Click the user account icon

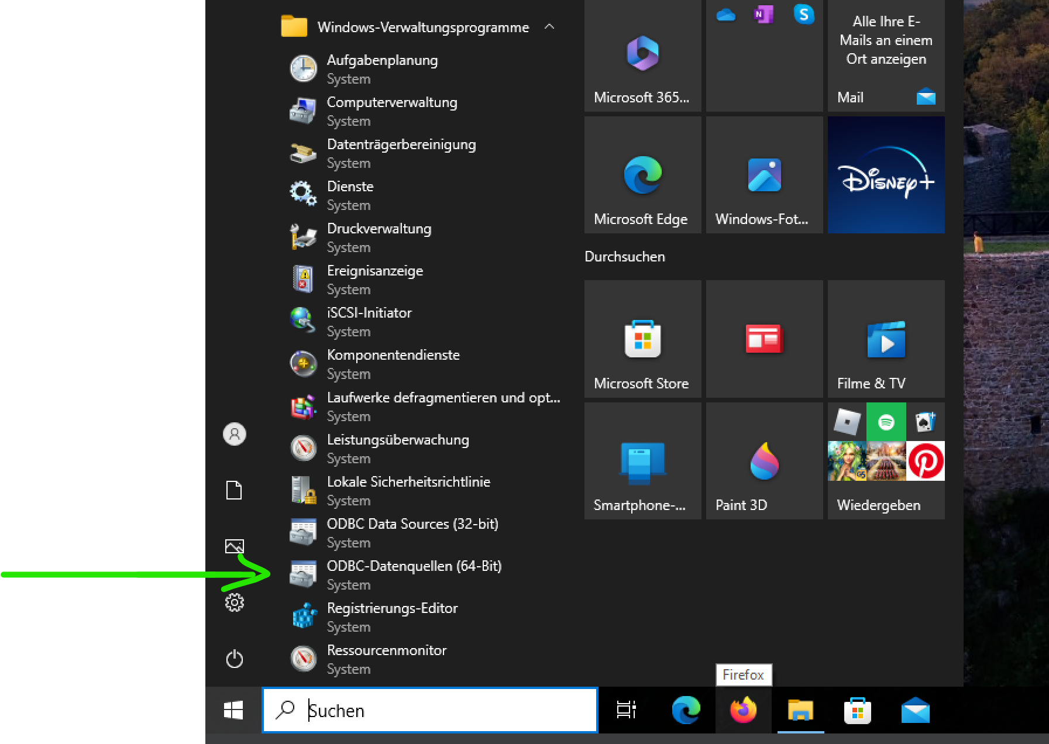(x=234, y=434)
